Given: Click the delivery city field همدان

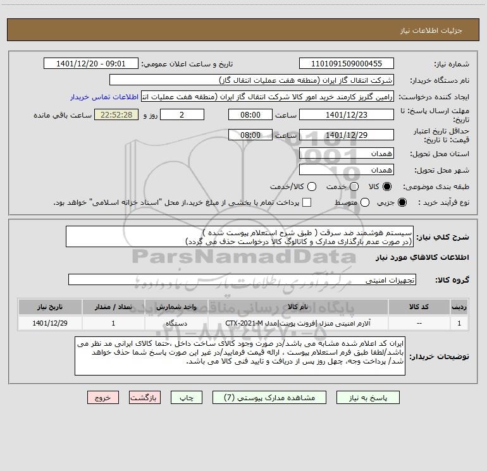Looking at the screenshot, I should pyautogui.click(x=347, y=169).
